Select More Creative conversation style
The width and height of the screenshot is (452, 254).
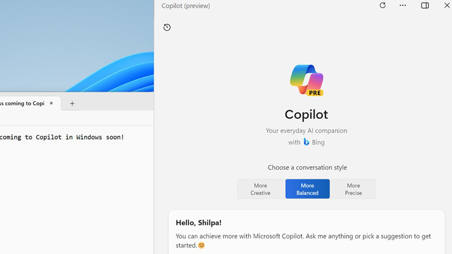click(261, 189)
